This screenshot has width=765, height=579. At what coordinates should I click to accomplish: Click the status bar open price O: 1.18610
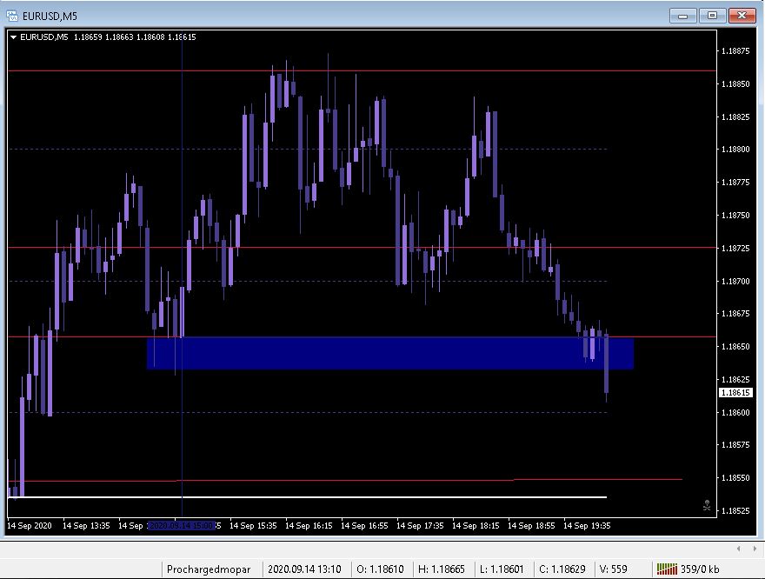pyautogui.click(x=380, y=569)
